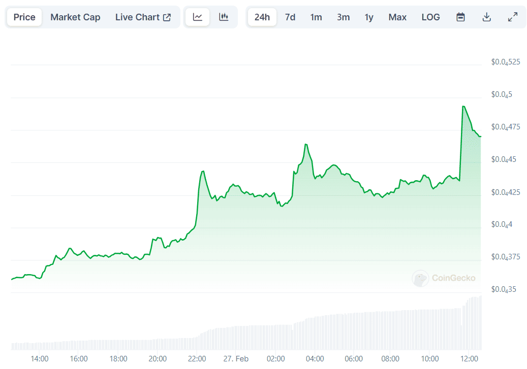Click the price spike near 04:00
Screen dimensions: 527x369
pos(306,145)
